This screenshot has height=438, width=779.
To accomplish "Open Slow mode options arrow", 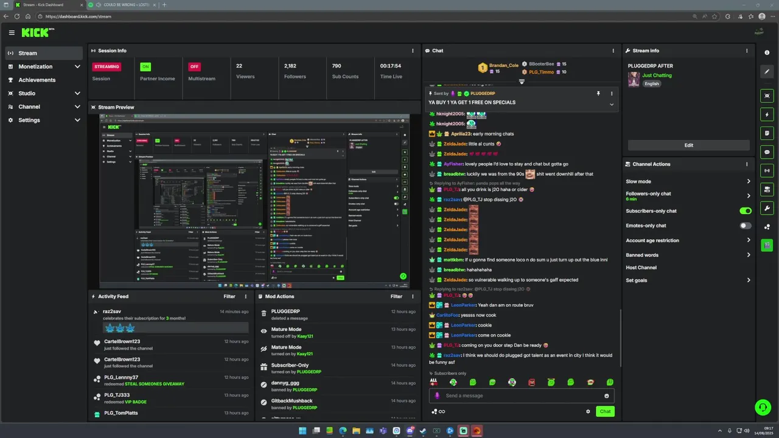I will [x=749, y=181].
